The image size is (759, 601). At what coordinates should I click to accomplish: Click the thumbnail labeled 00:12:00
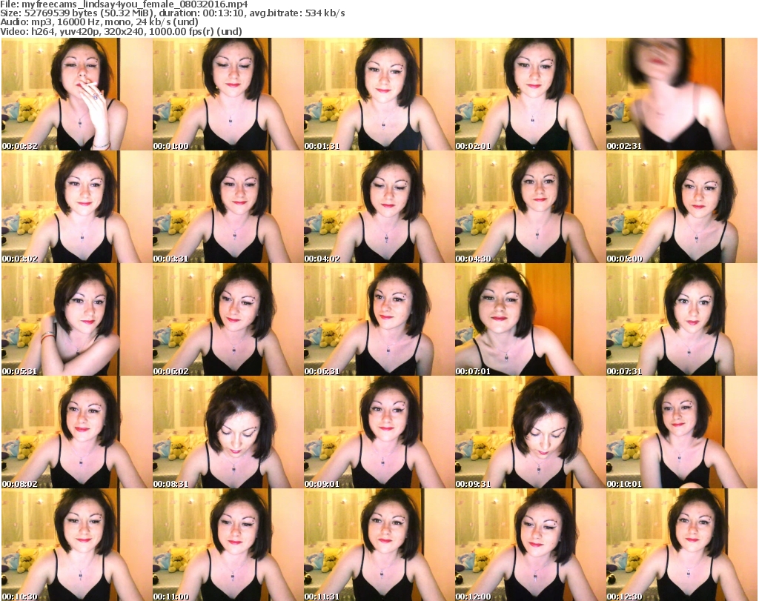coord(530,545)
